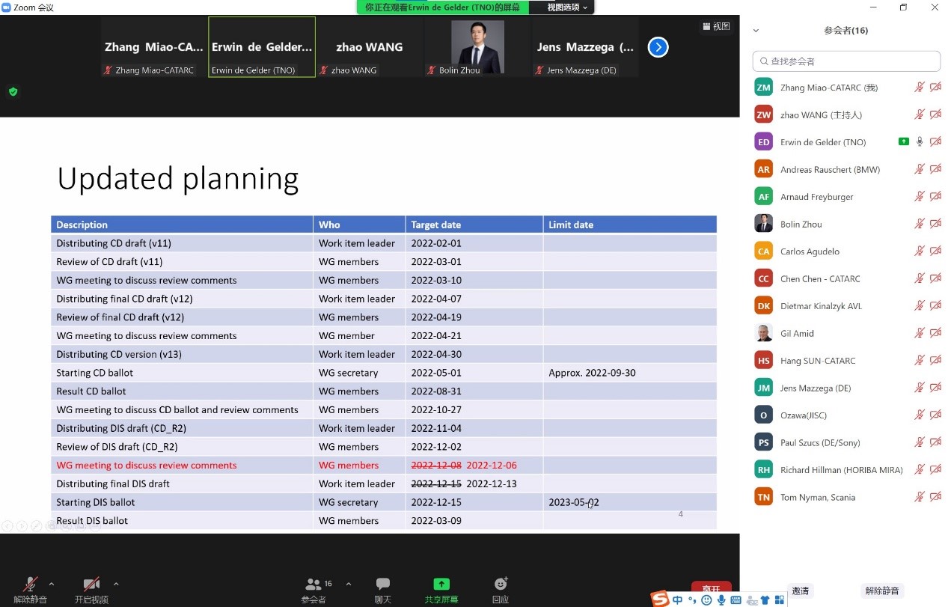The image size is (951, 607).
Task: Click the 查找参会者 search field
Action: (x=846, y=61)
